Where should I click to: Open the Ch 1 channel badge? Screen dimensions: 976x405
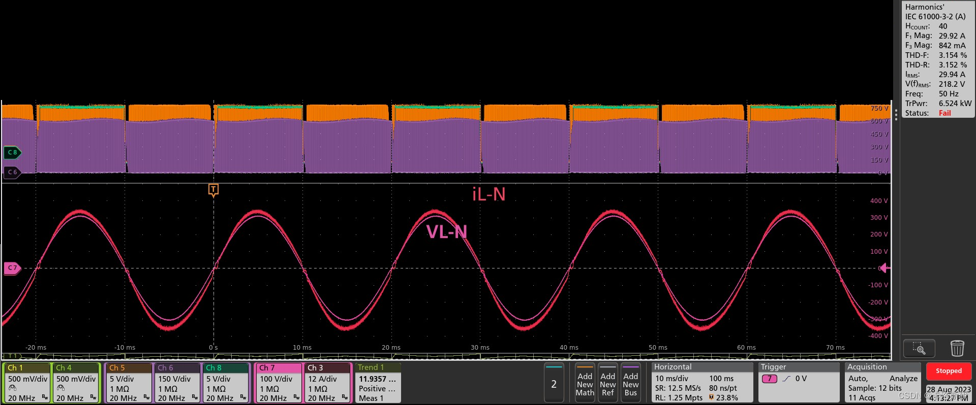click(x=28, y=383)
